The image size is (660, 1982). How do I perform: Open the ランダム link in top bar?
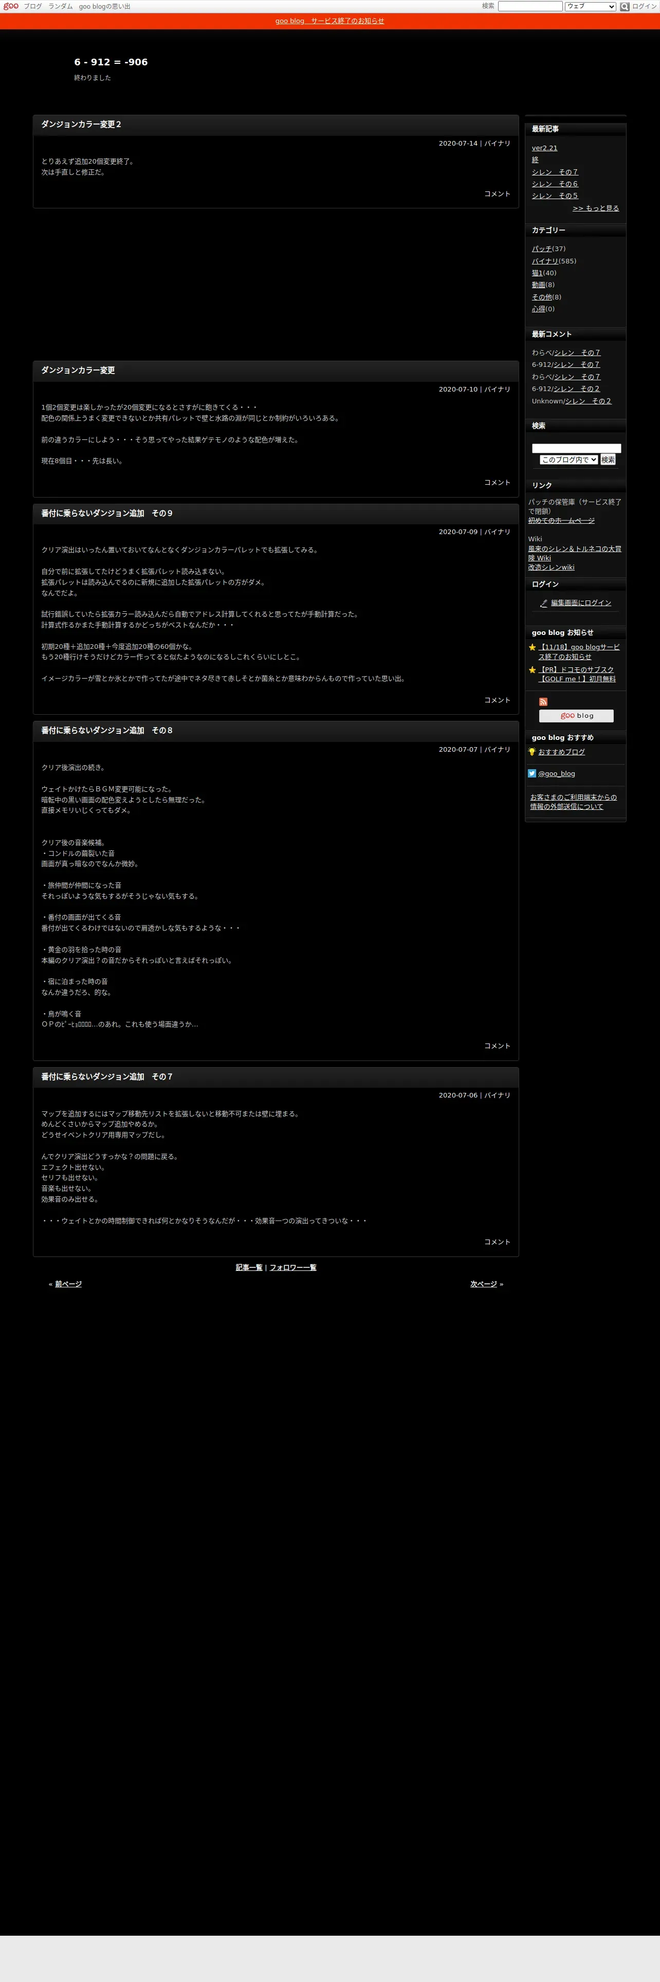61,6
